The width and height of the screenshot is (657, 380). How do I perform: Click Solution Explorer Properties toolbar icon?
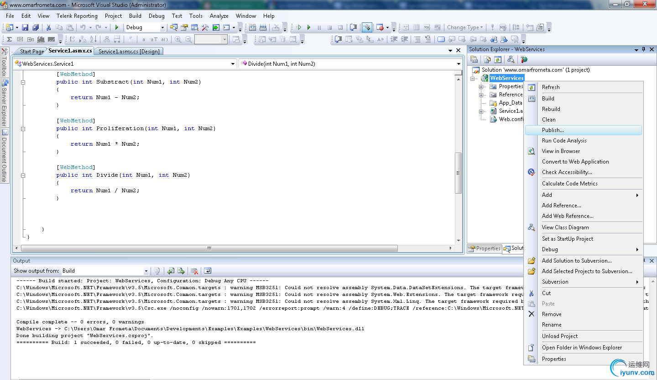[474, 59]
